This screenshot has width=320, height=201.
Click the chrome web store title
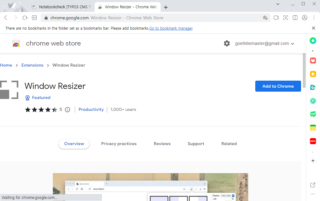tap(53, 43)
